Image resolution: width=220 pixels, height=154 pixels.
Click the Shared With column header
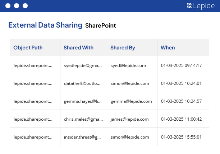pos(78,48)
